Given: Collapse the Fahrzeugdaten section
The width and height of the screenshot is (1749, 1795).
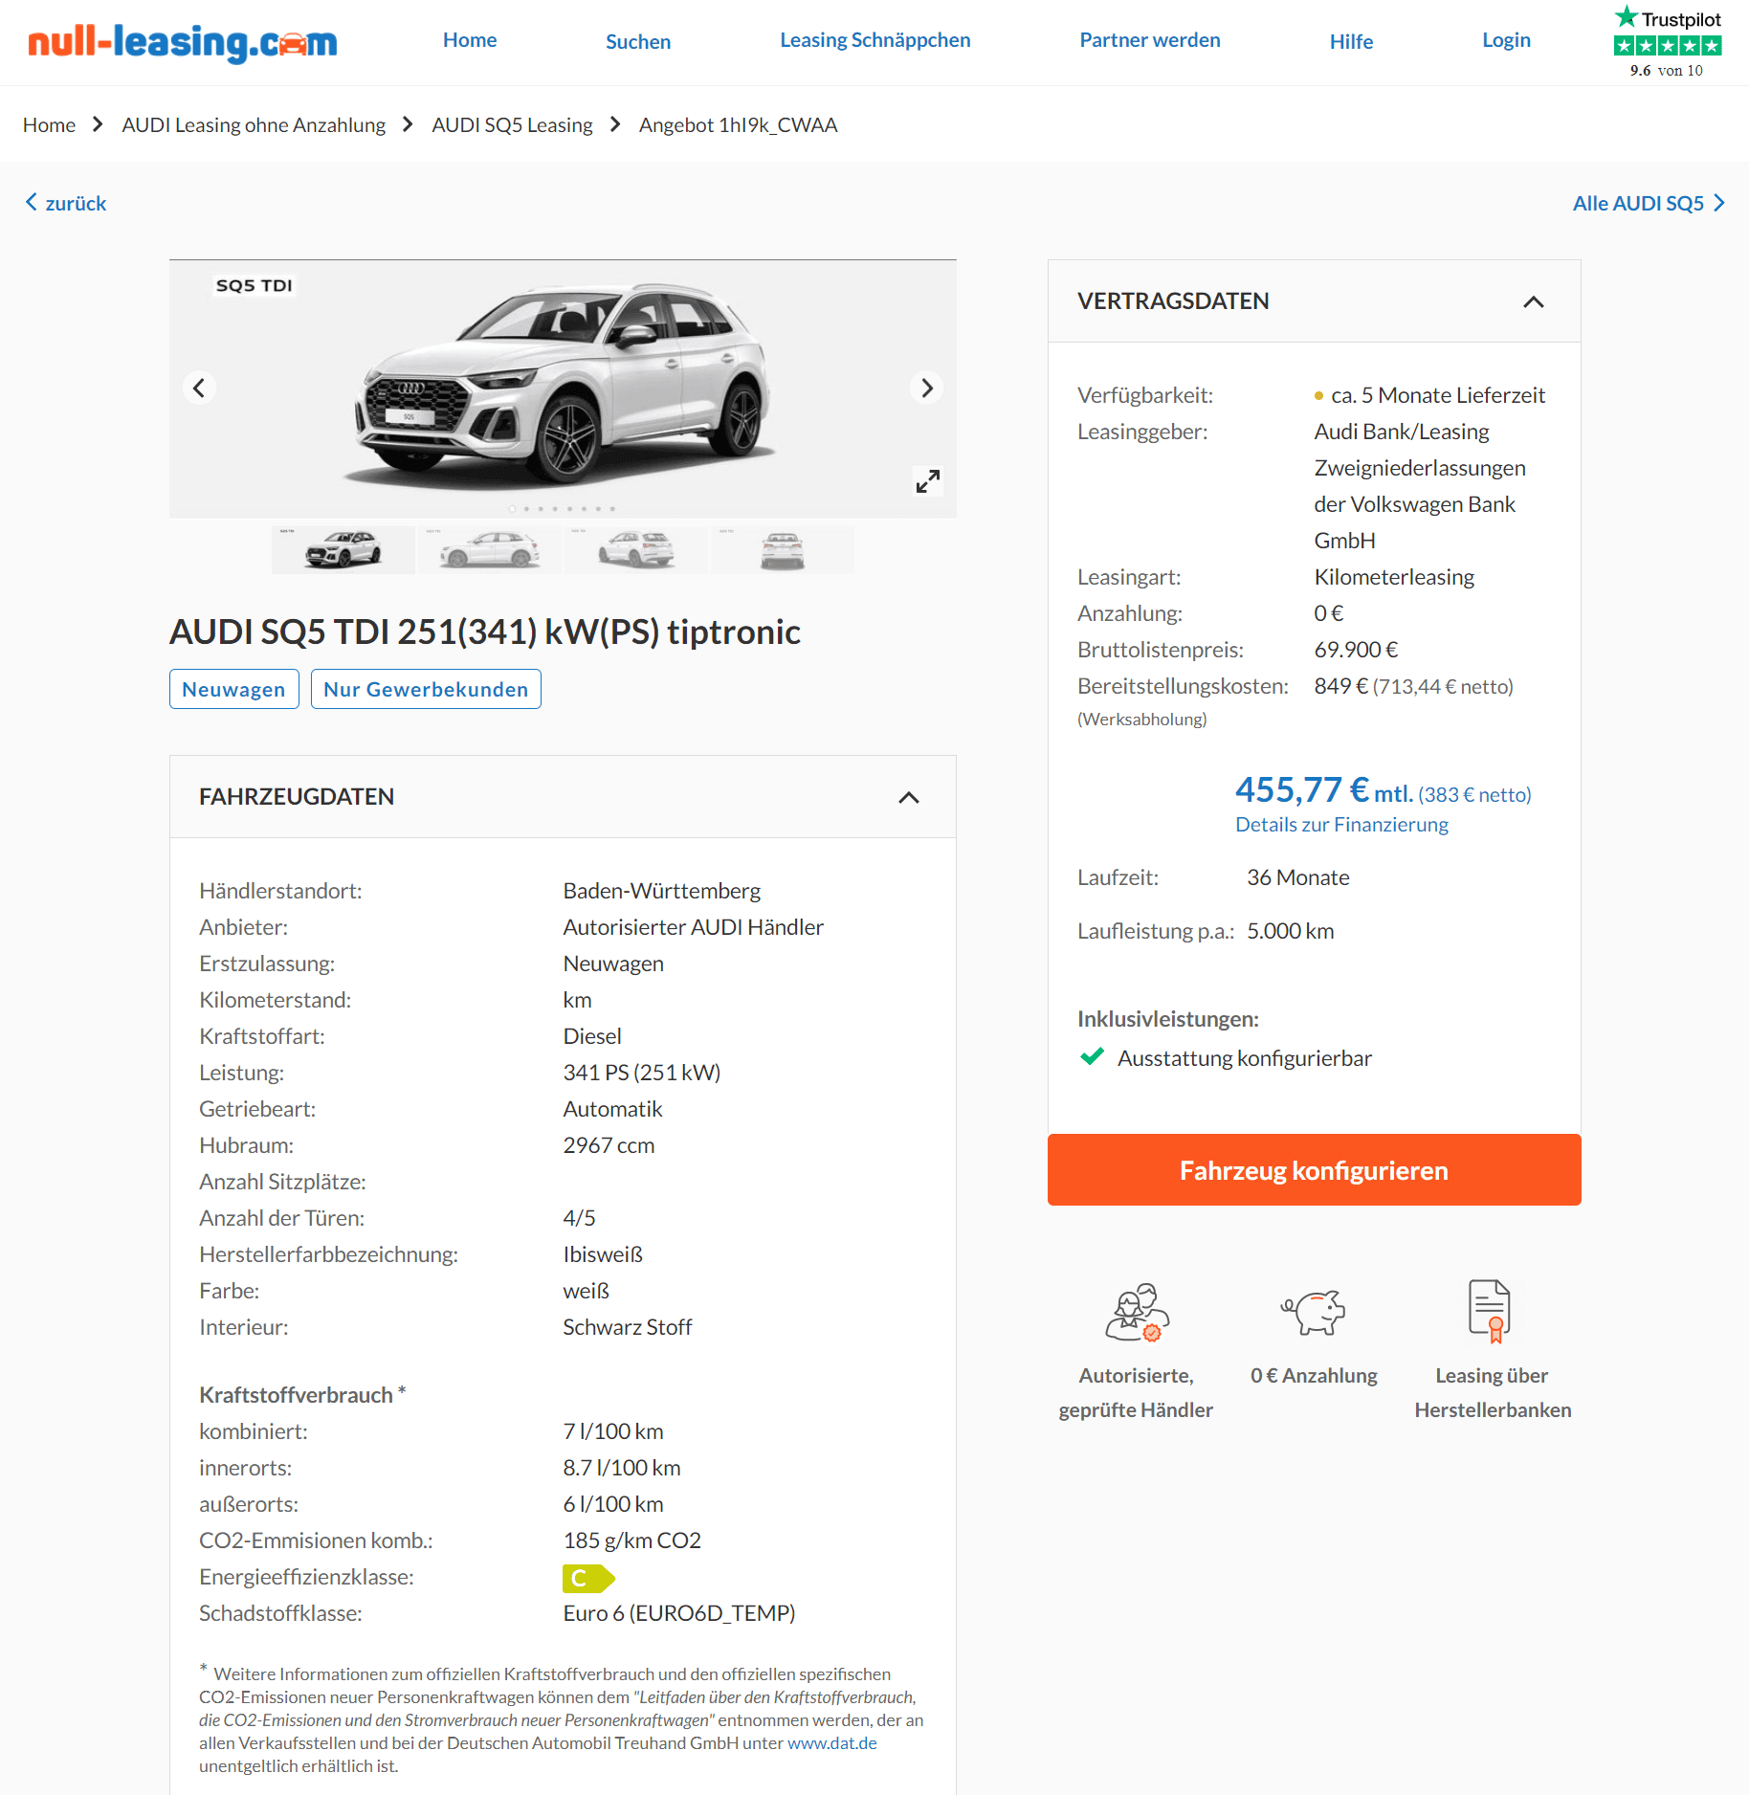Looking at the screenshot, I should click(908, 797).
